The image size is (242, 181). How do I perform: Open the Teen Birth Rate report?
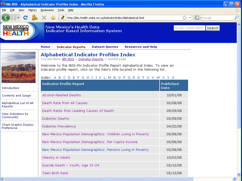click(55, 173)
